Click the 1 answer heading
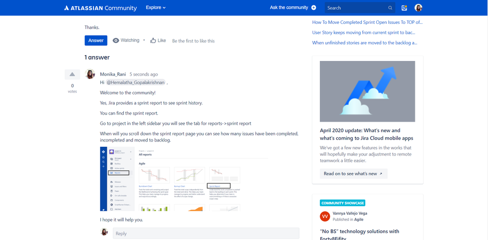 tap(97, 57)
